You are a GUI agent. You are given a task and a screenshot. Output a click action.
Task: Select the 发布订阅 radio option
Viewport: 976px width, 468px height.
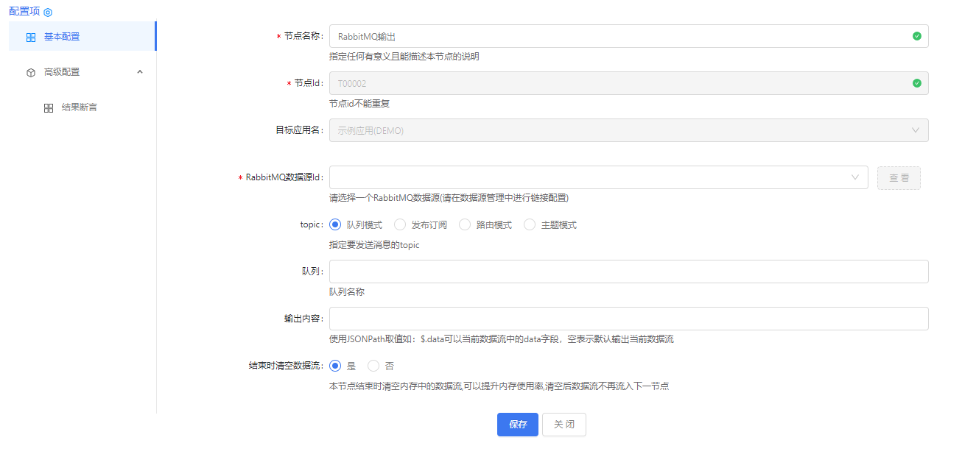400,225
